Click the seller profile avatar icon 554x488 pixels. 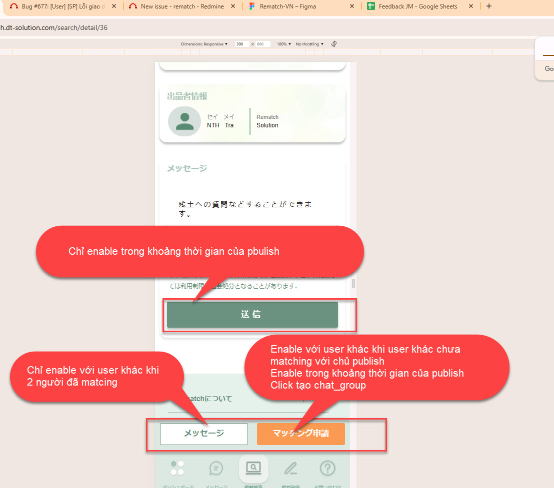click(x=184, y=121)
